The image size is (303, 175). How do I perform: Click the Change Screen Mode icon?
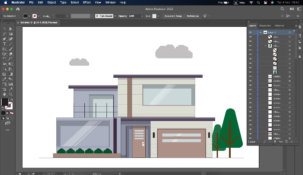tap(7, 123)
